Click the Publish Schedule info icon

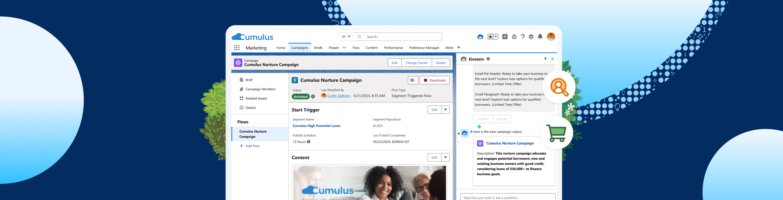tap(309, 141)
